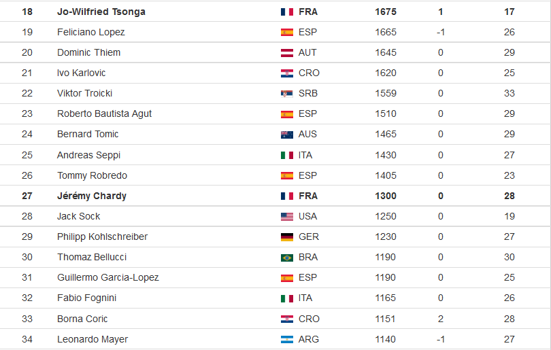
Task: Click rank number 18 for Tsonga
Action: point(27,12)
